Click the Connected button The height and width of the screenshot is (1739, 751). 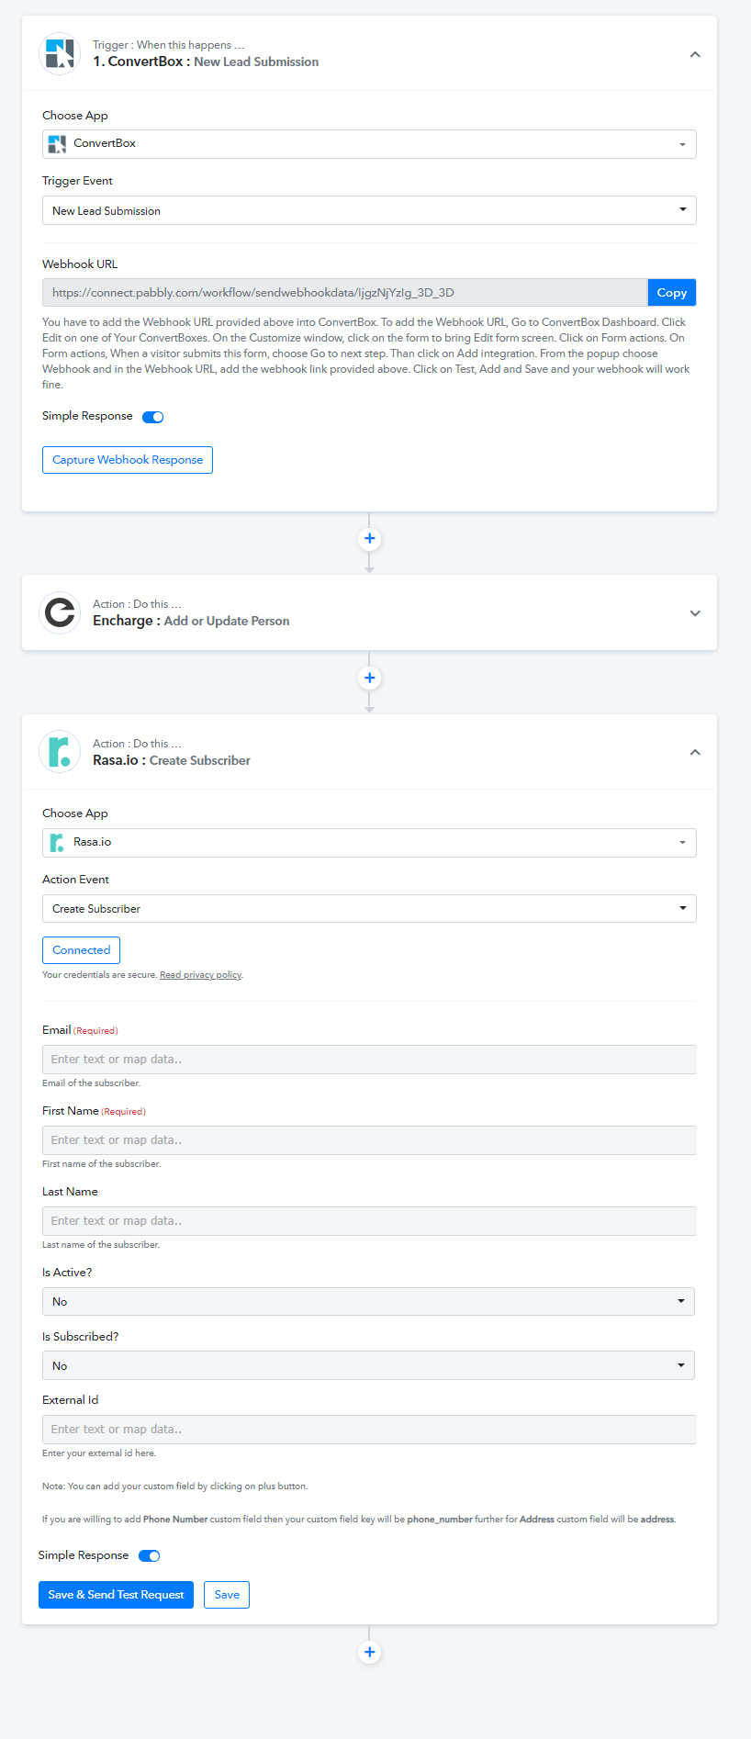click(81, 950)
